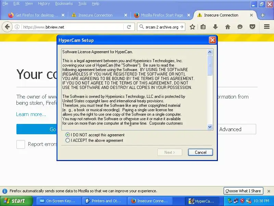The image size is (274, 206).
Task: Click the Advanced button on error page
Action: click(237, 129)
